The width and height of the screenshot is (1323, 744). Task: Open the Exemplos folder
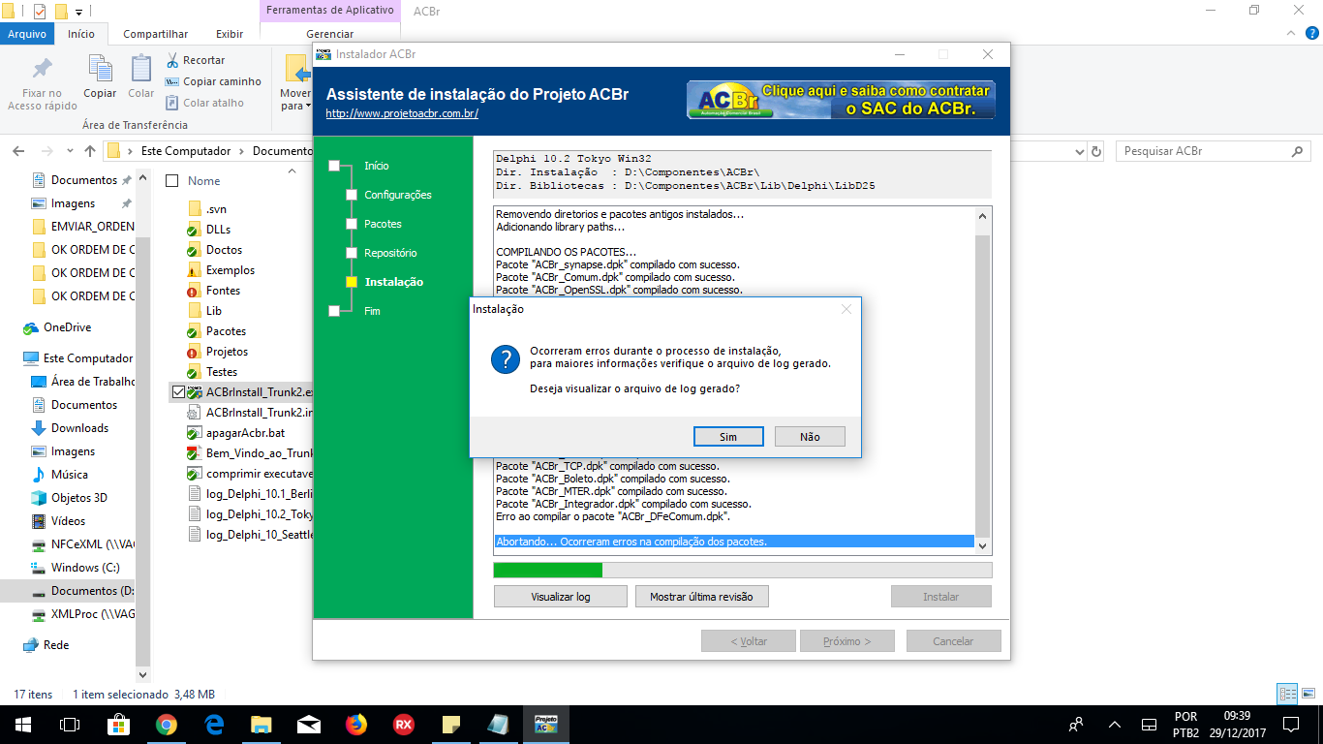(x=231, y=270)
